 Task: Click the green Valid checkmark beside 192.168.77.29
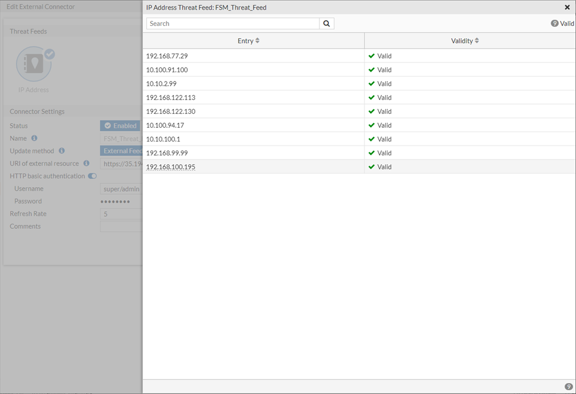(x=371, y=56)
